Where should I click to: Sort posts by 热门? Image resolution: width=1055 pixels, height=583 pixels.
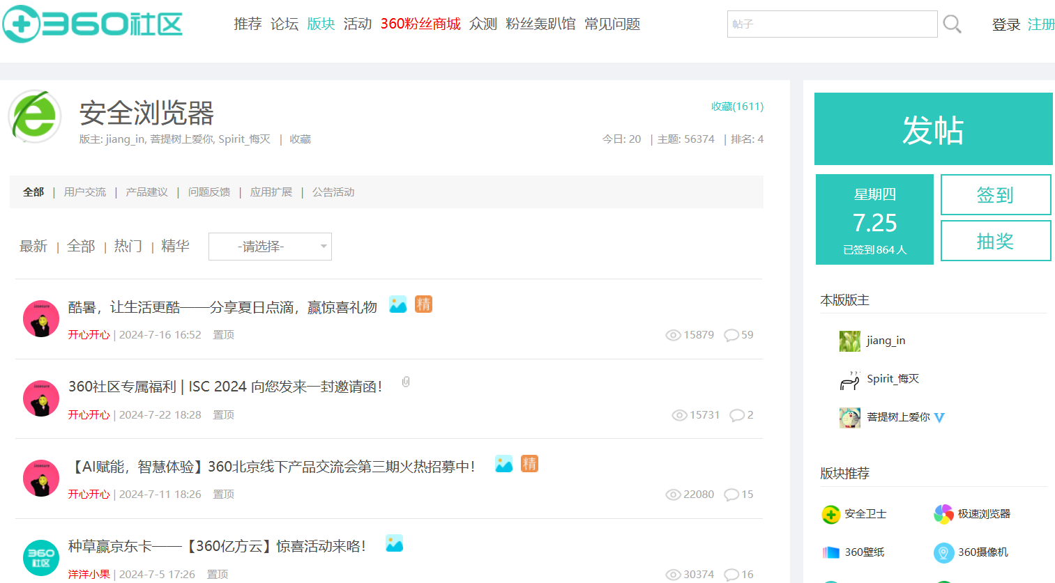128,247
